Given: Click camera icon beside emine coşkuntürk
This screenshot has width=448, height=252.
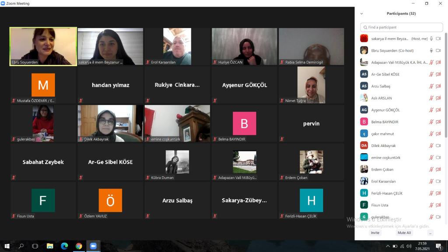Looking at the screenshot, I should (x=438, y=157).
